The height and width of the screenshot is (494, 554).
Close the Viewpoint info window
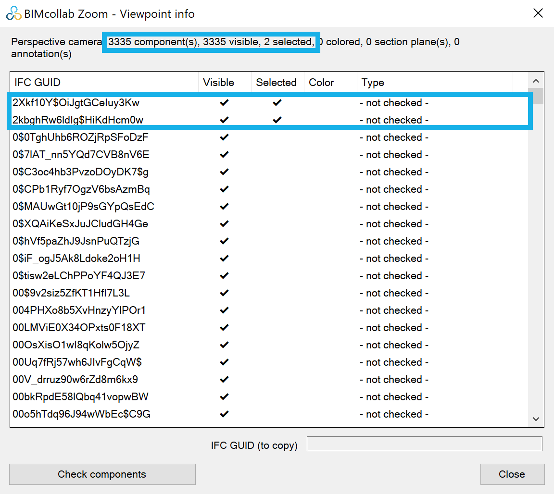[538, 13]
